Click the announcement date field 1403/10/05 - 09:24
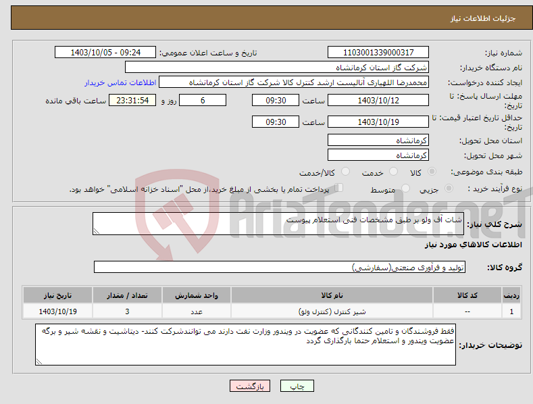The height and width of the screenshot is (404, 533). [105, 53]
